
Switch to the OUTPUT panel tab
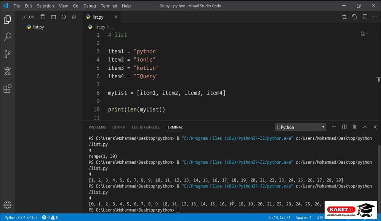119,127
